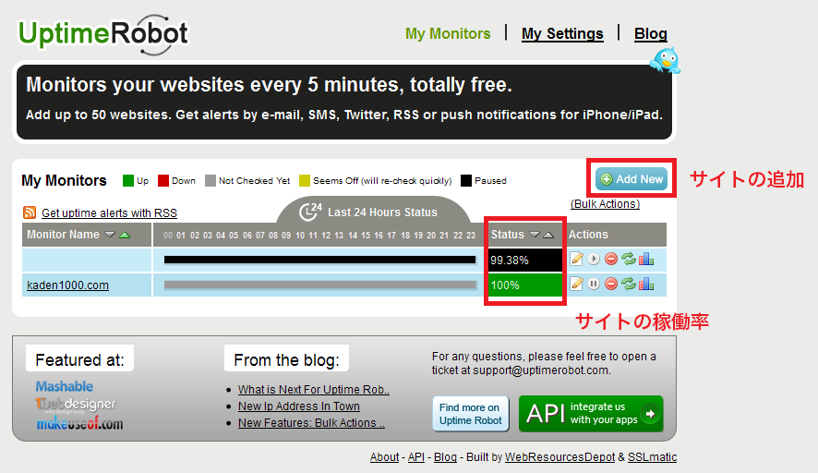Click kaden1000.com grey 24-hour status bar
This screenshot has width=818, height=473.
319,285
